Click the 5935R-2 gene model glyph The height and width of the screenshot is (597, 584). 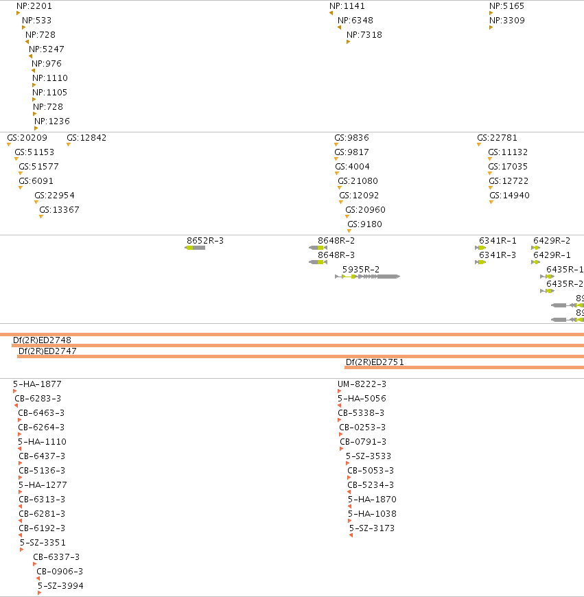coord(367,277)
